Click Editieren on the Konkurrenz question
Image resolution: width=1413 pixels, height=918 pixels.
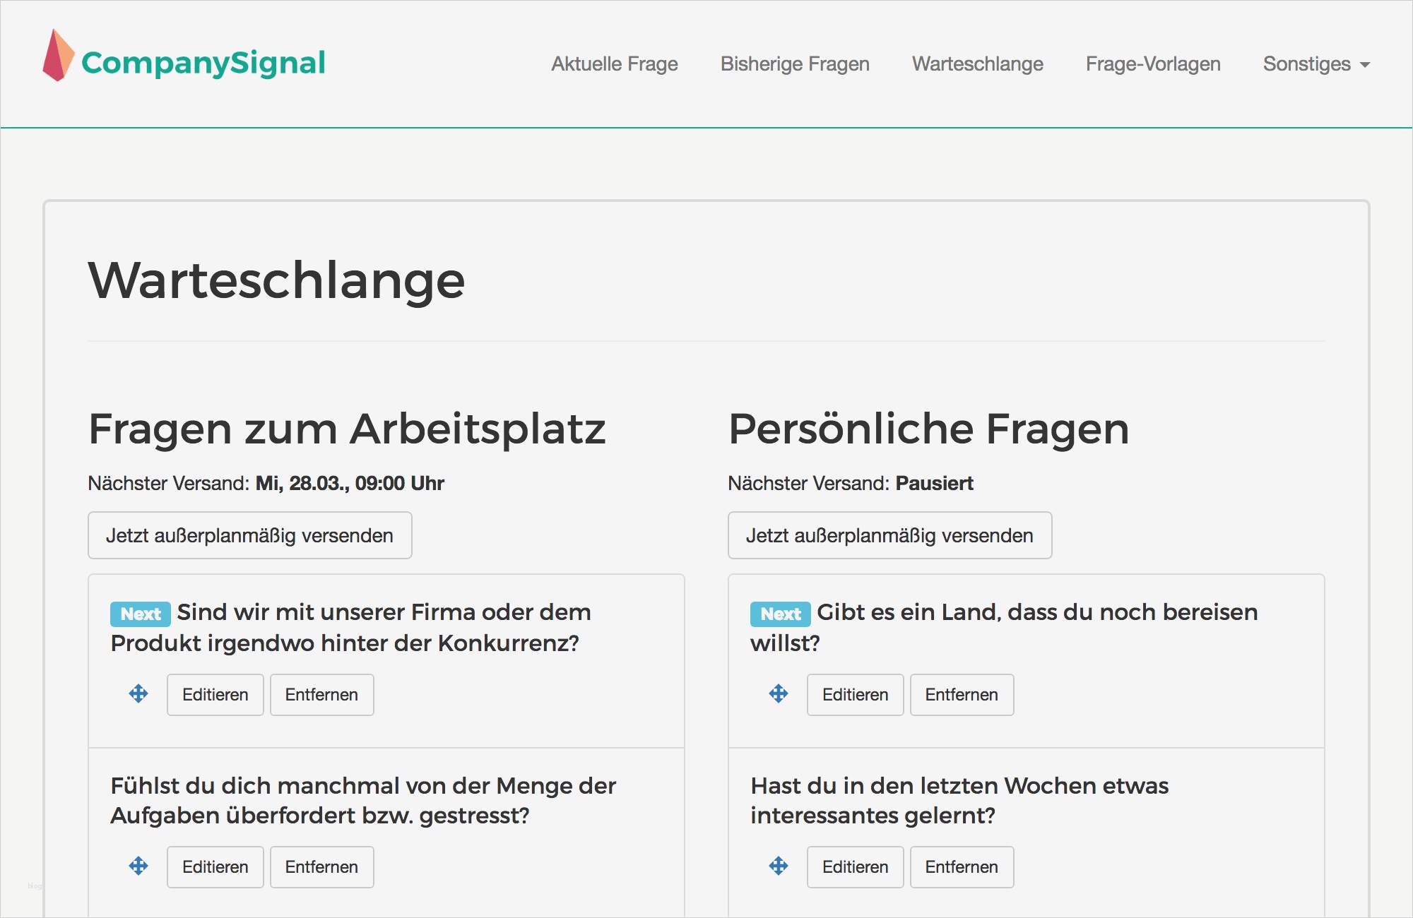(215, 694)
